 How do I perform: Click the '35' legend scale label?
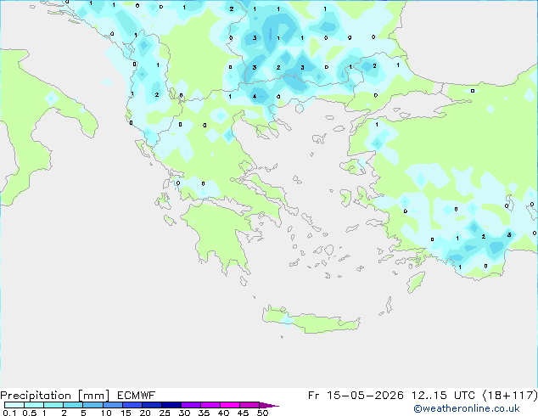click(204, 413)
